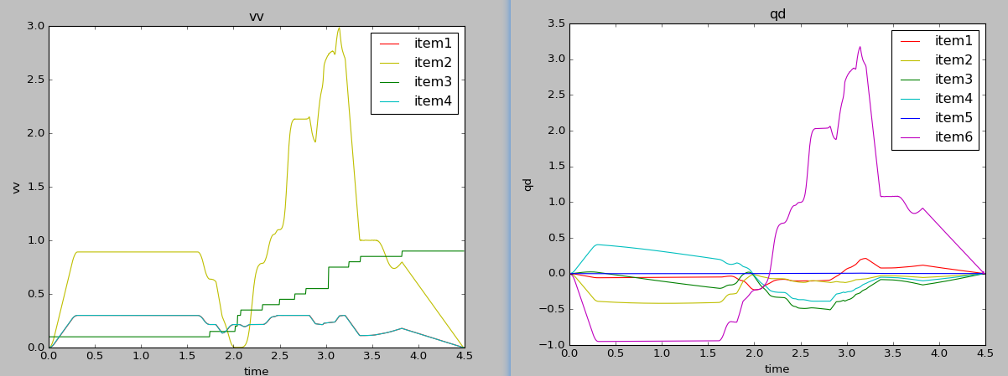This screenshot has width=1008, height=376.
Task: Click the rotated vv y-axis label
Action: click(16, 187)
